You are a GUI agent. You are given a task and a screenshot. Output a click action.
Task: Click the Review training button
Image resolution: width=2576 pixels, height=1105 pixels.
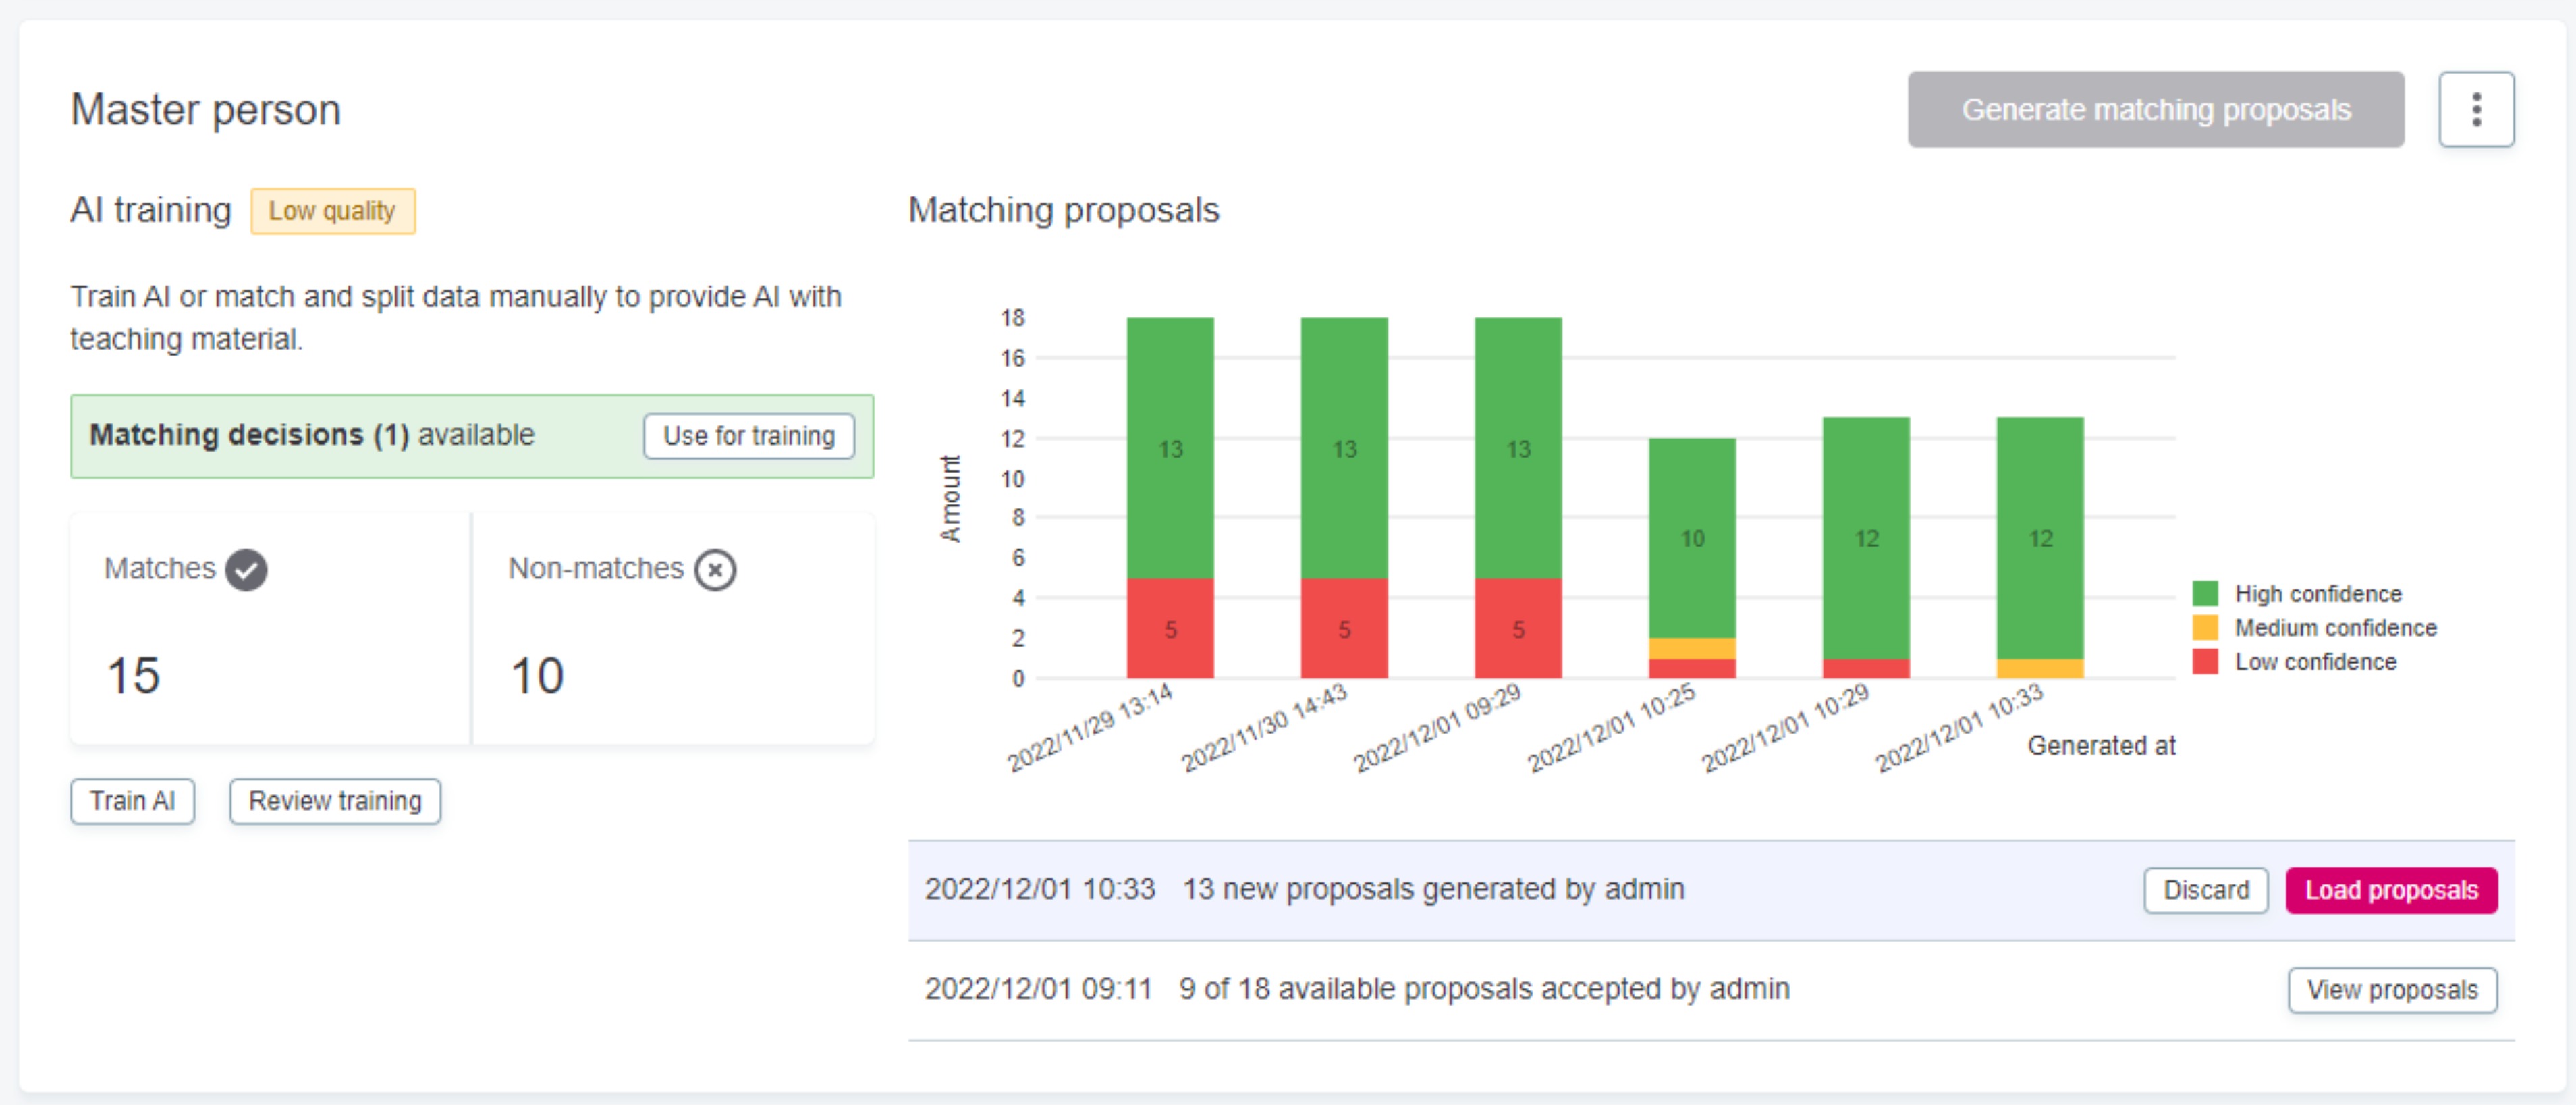tap(334, 800)
